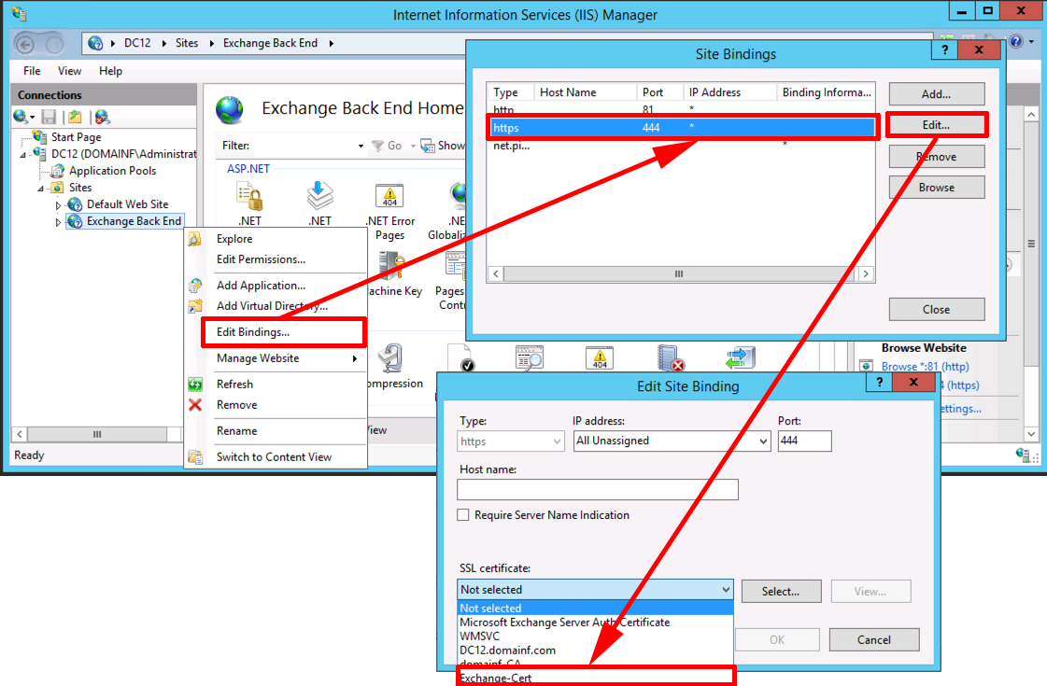The height and width of the screenshot is (686, 1047).
Task: Click the Application Pools tree icon
Action: 58,171
